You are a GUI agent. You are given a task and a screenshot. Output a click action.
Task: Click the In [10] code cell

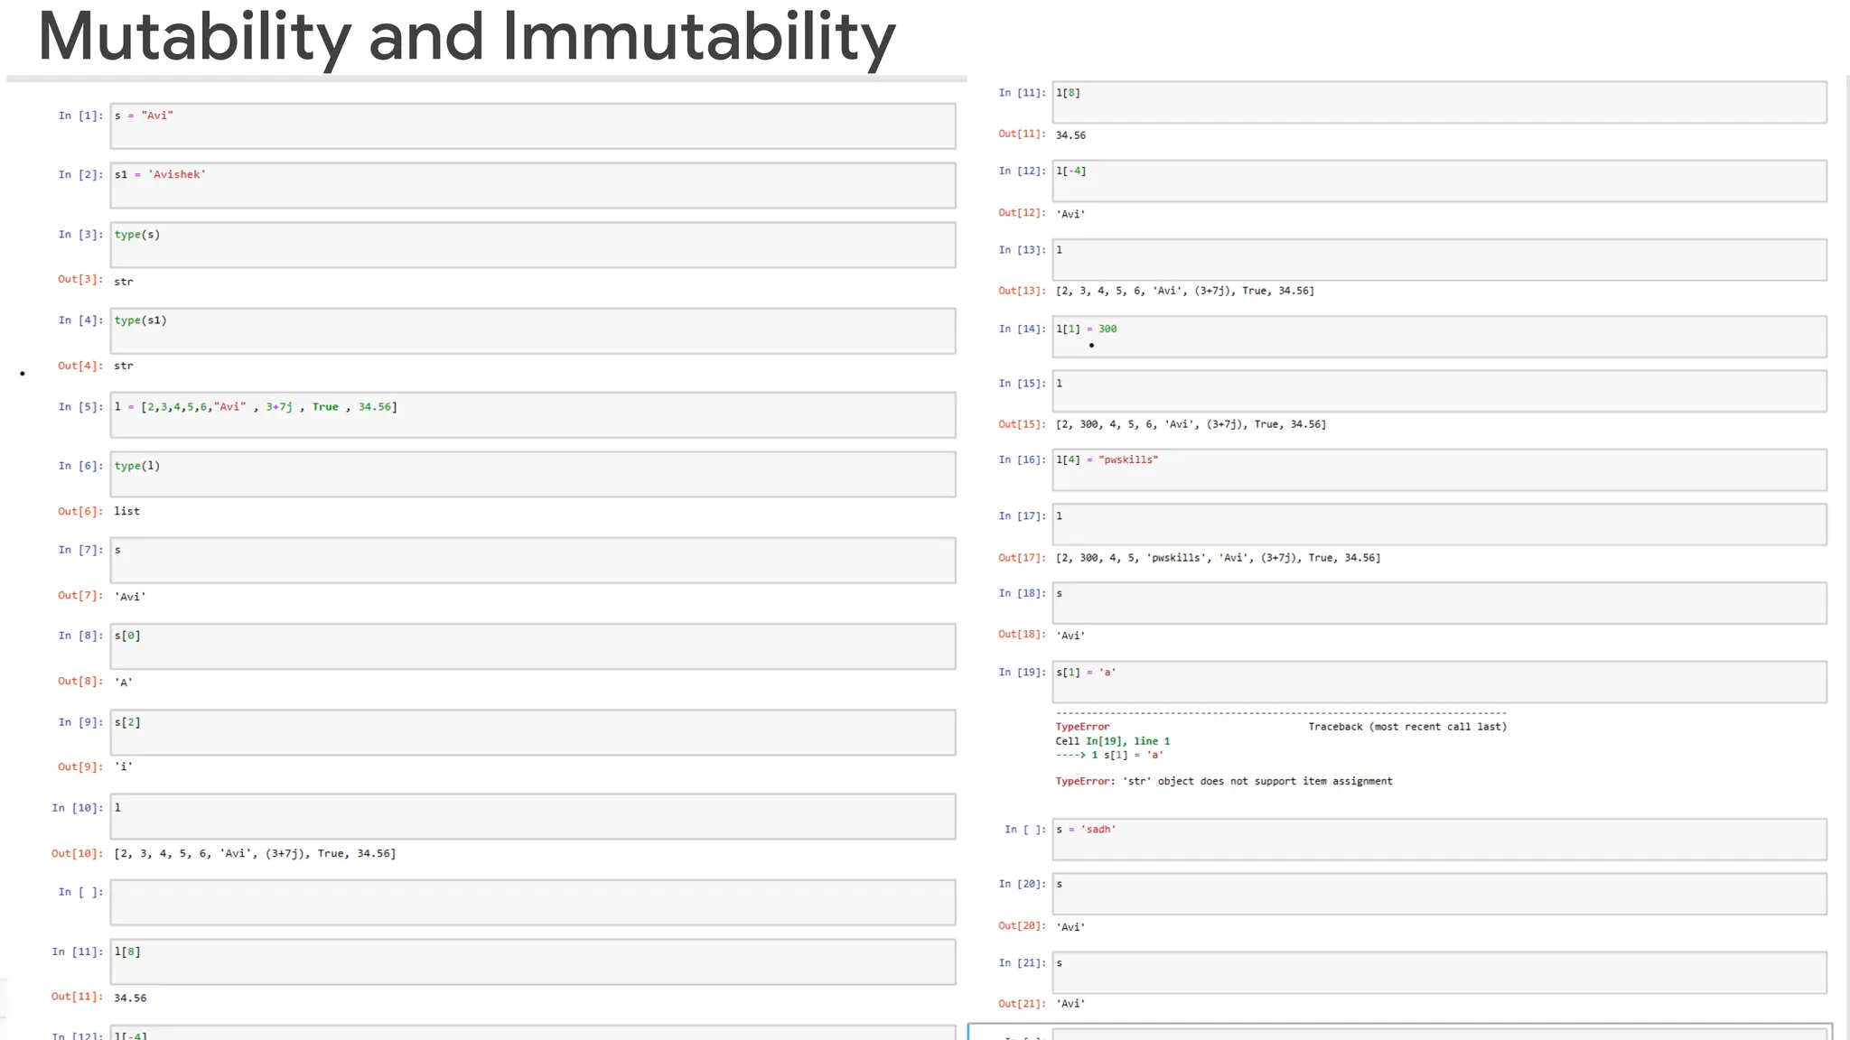point(533,817)
